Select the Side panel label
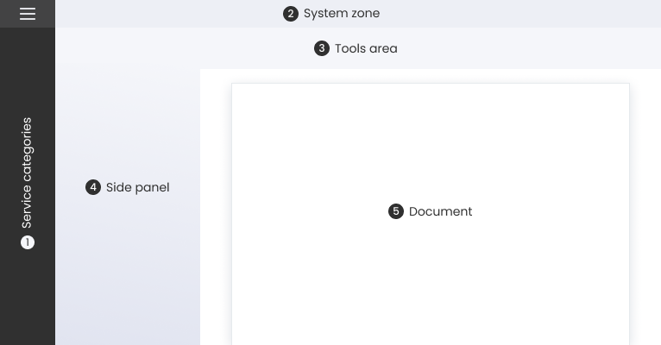This screenshot has width=661, height=345. point(137,187)
